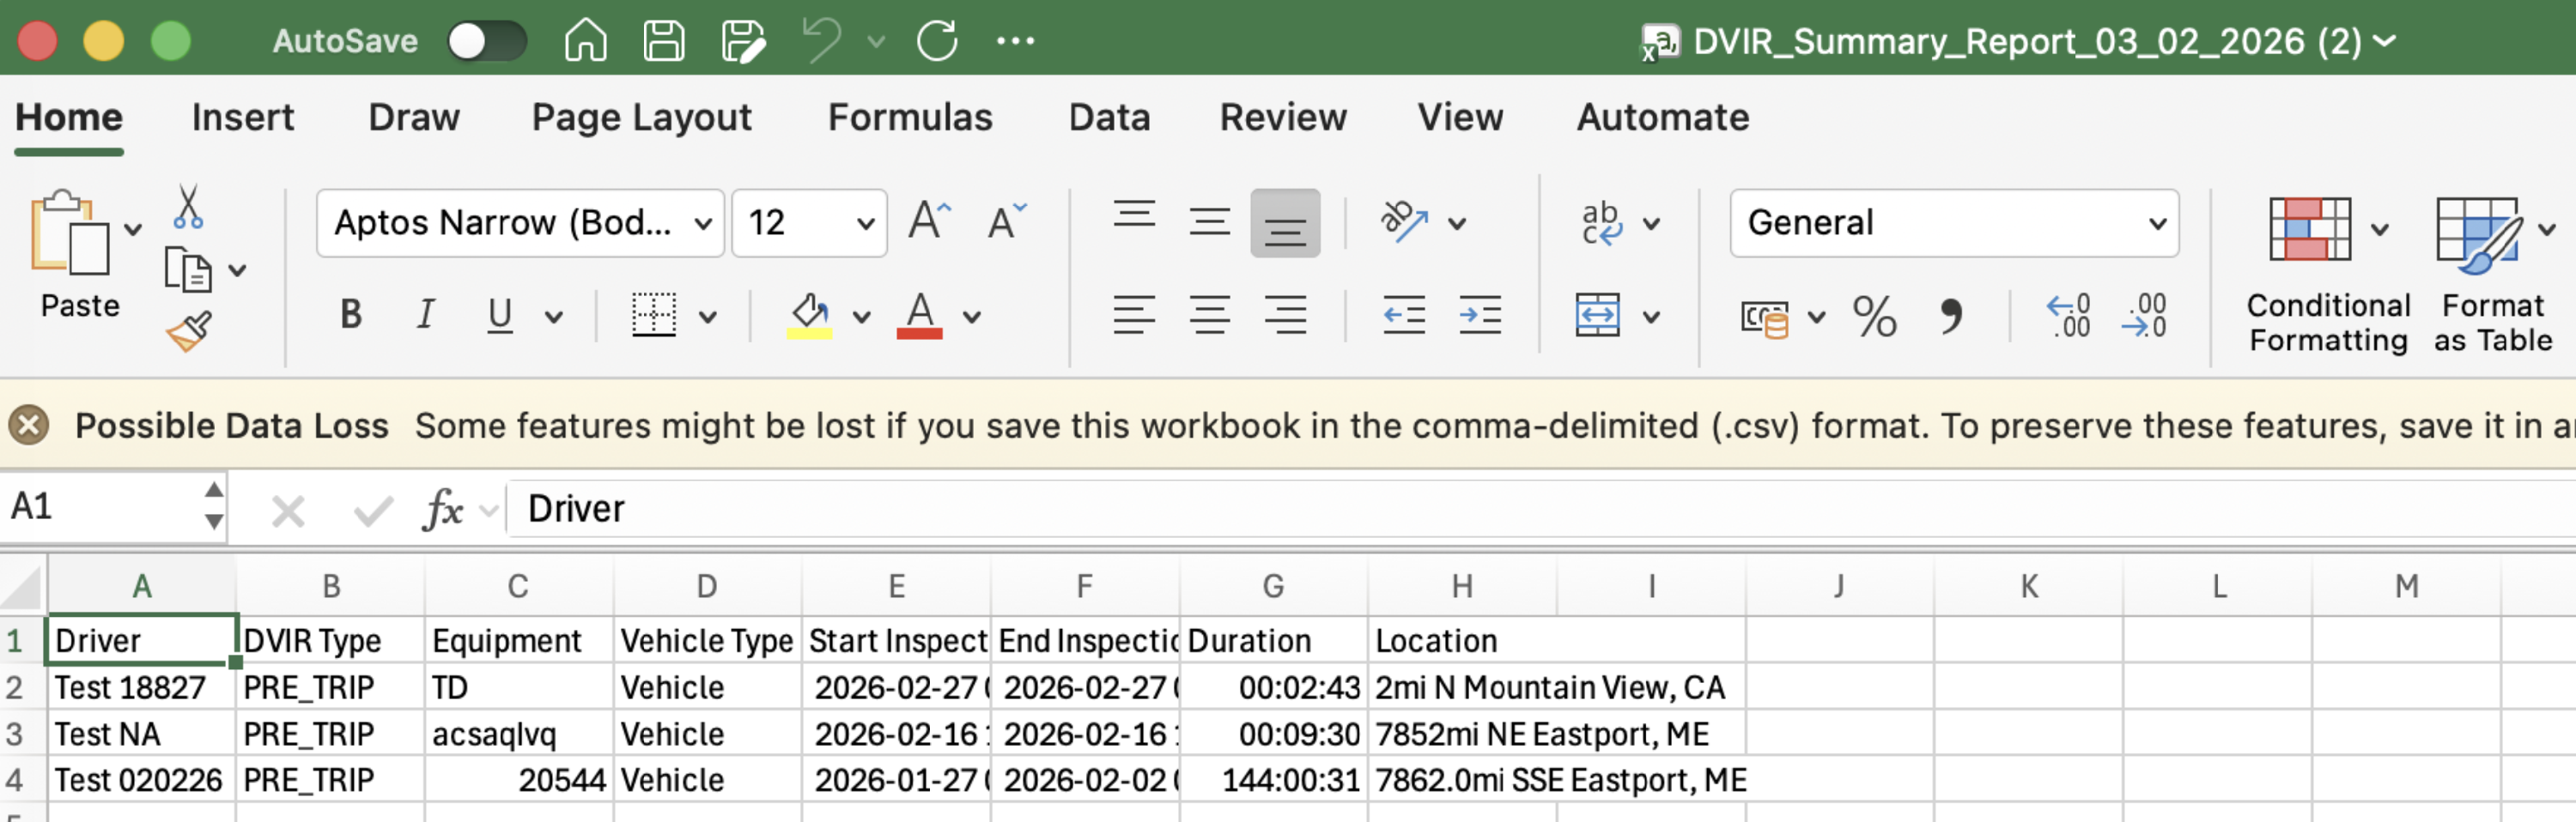Click the Wrap Text icon
The height and width of the screenshot is (822, 2576).
coord(1600,223)
